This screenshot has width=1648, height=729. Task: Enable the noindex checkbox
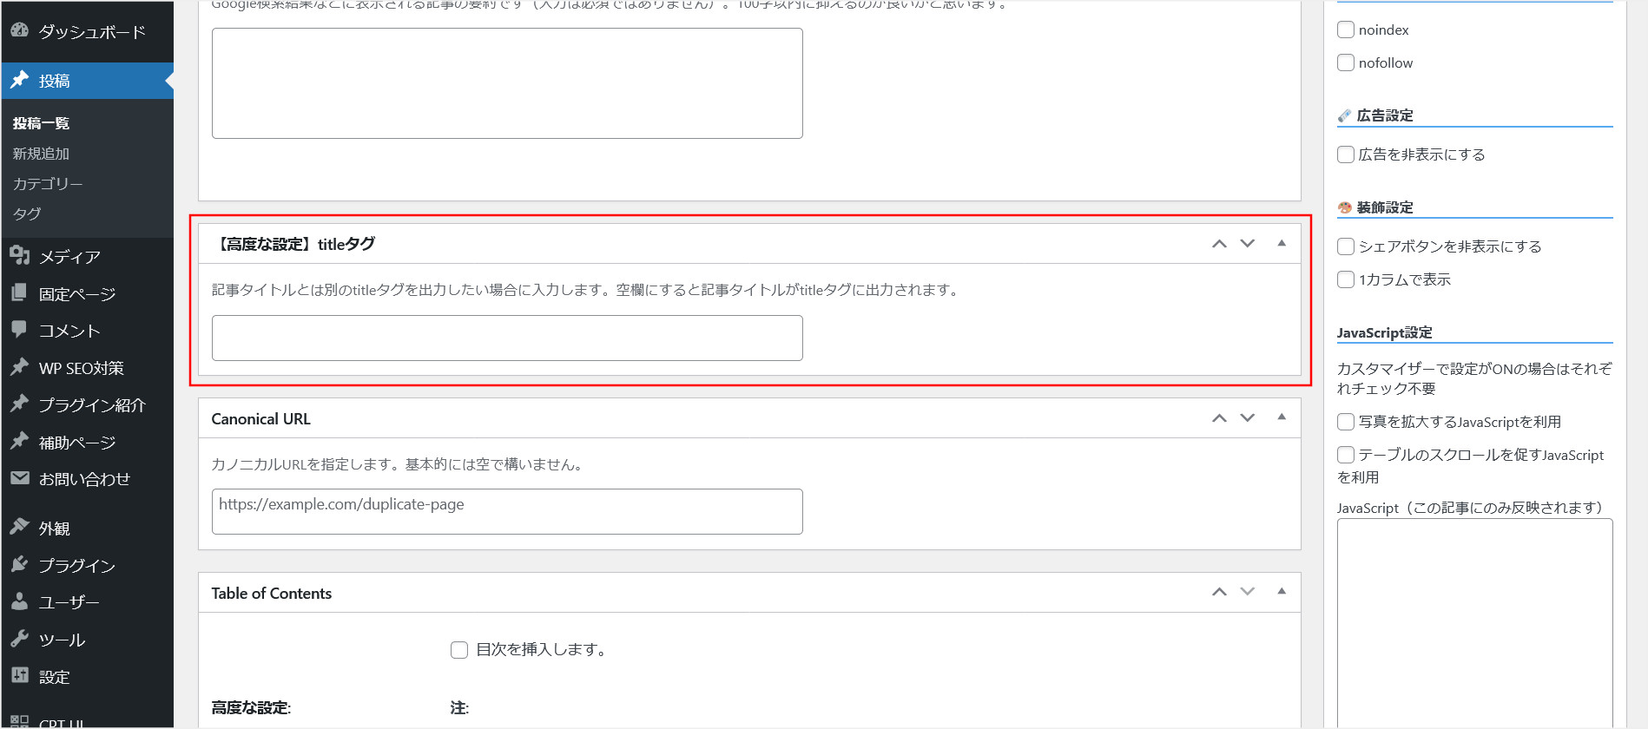point(1346,30)
